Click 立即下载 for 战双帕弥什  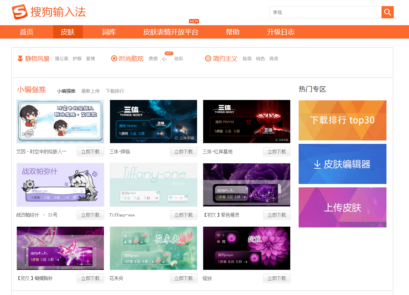point(91,215)
